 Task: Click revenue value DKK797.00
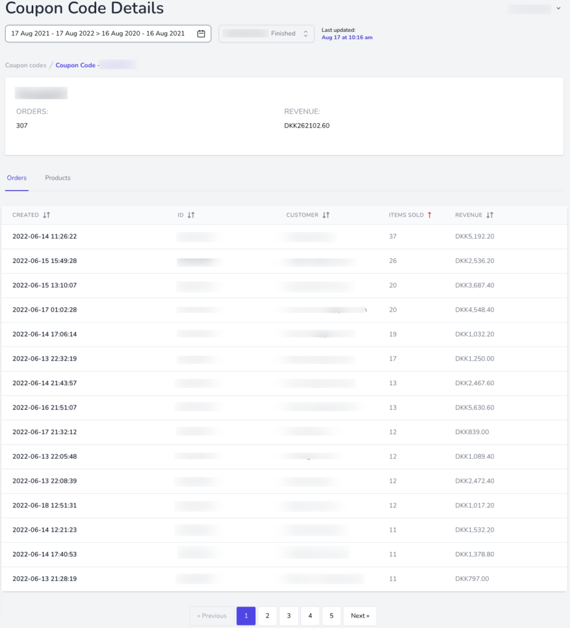[x=472, y=579]
